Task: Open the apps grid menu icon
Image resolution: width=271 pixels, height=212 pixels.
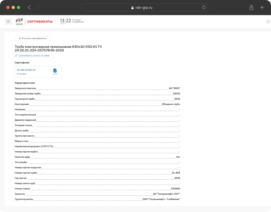Action: (x=8, y=22)
